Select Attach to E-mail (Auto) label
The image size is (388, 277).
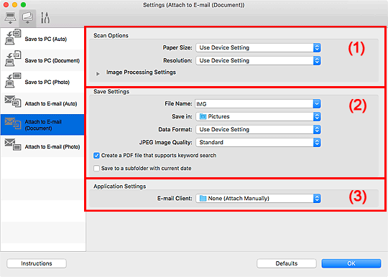pos(51,103)
